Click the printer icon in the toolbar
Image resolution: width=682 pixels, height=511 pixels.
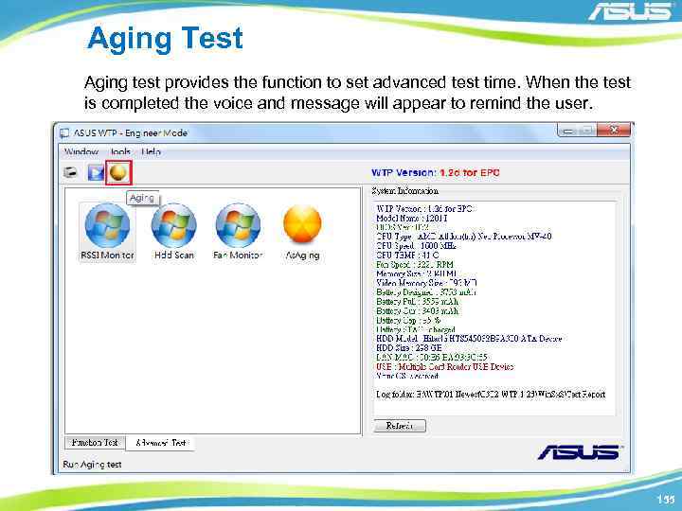[x=70, y=172]
